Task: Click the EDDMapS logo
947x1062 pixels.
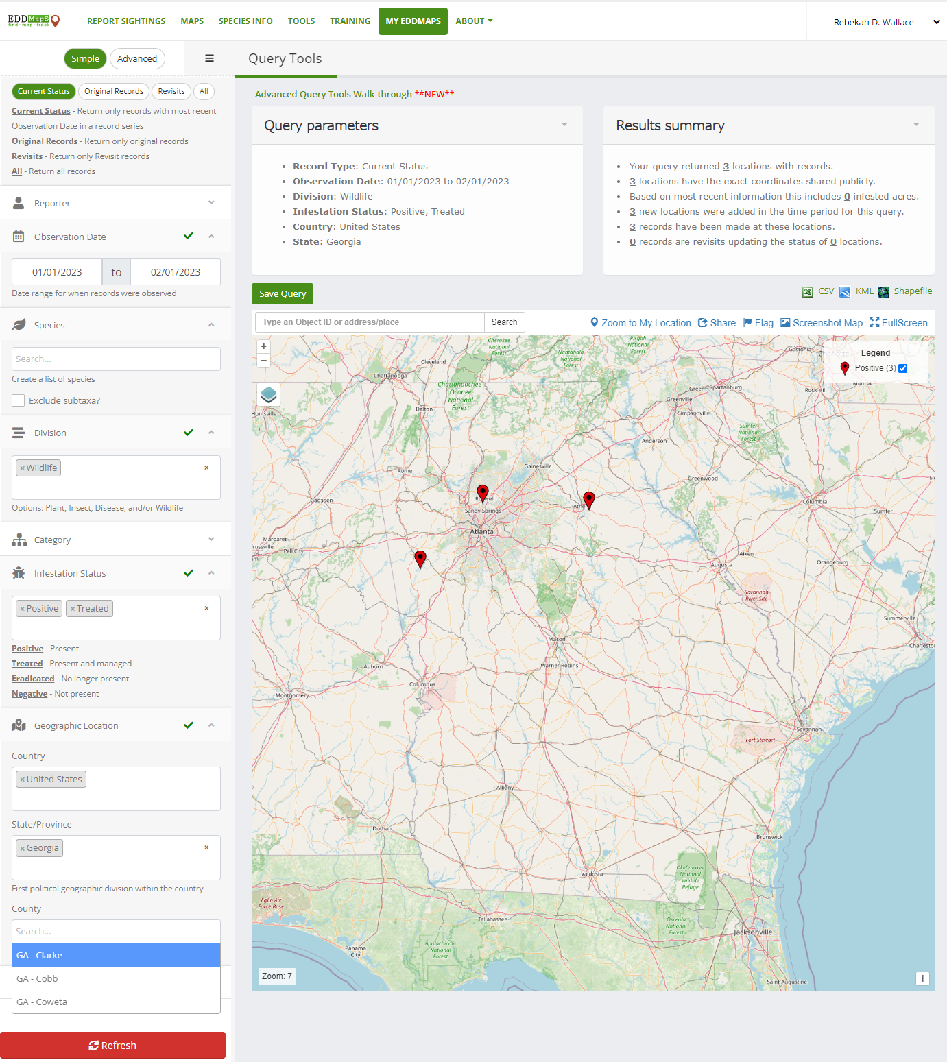Action: click(34, 21)
